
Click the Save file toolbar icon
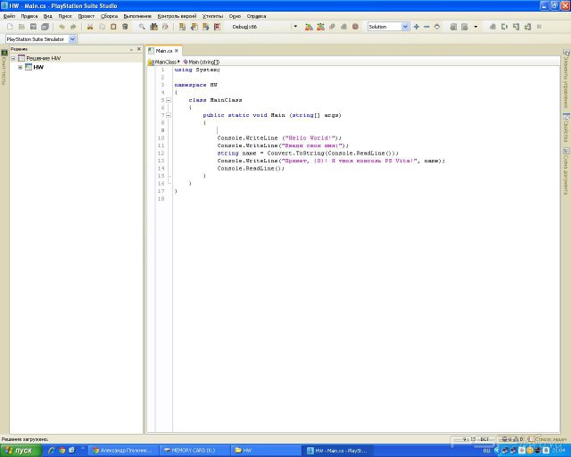coord(33,27)
